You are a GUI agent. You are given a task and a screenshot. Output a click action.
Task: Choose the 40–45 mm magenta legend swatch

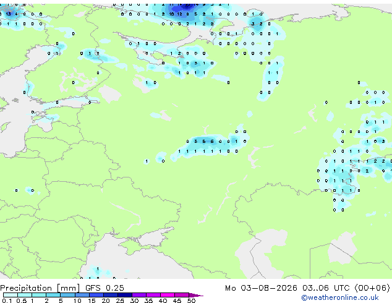[x=168, y=295]
